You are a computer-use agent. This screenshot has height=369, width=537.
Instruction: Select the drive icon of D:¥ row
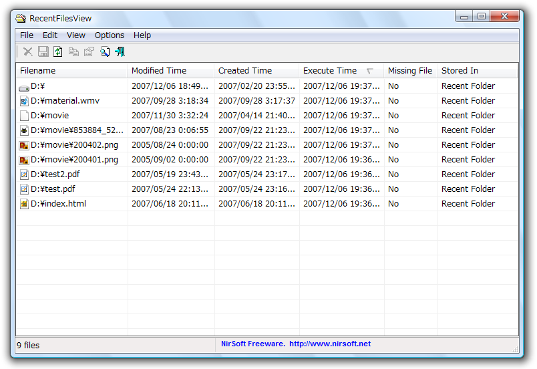(x=24, y=88)
